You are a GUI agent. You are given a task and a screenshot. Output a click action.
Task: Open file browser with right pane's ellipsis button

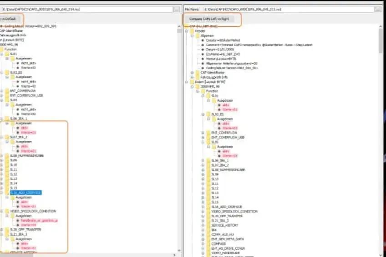click(x=377, y=9)
